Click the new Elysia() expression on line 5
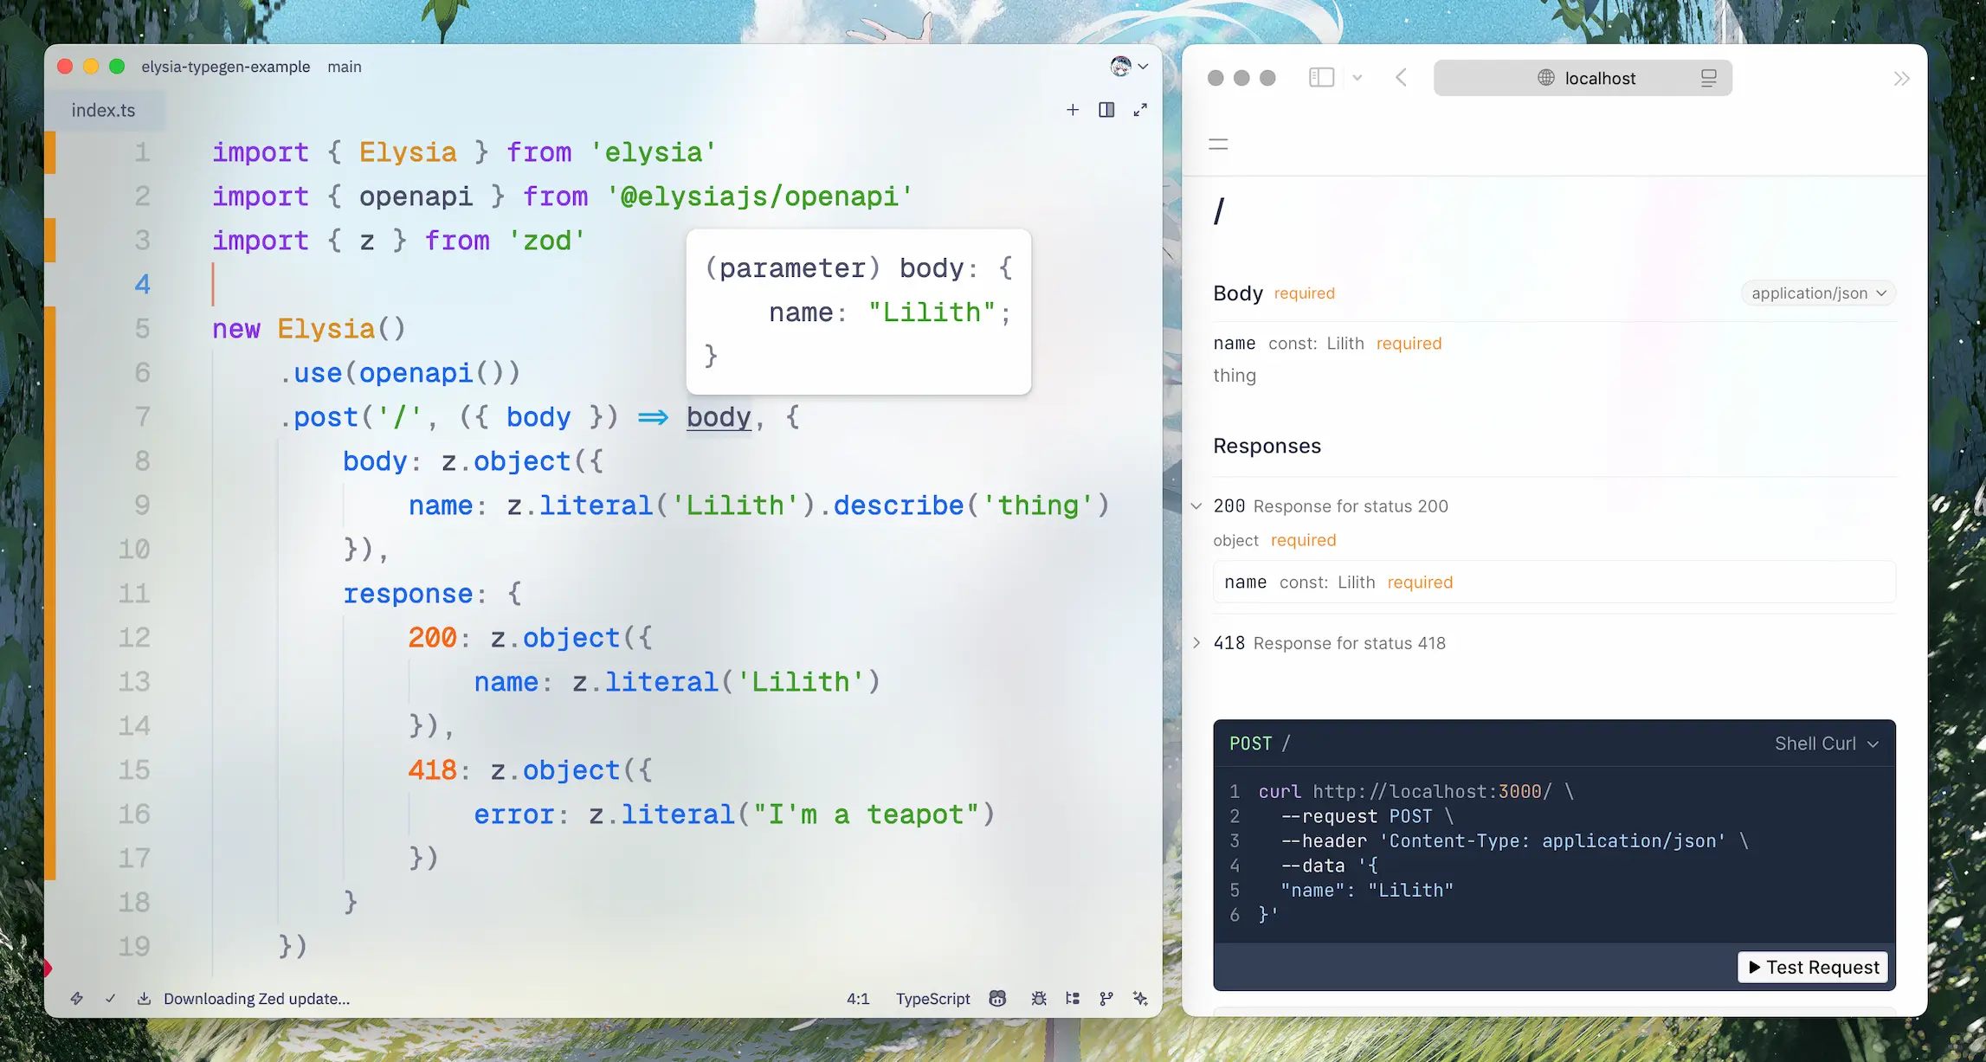Viewport: 1986px width, 1062px height. [309, 329]
